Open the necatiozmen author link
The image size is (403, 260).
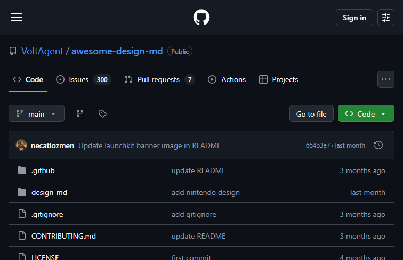pos(52,145)
